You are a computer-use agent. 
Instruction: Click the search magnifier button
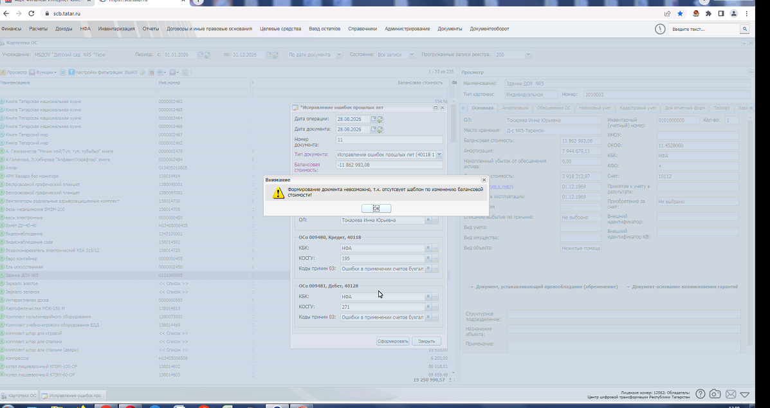[745, 30]
